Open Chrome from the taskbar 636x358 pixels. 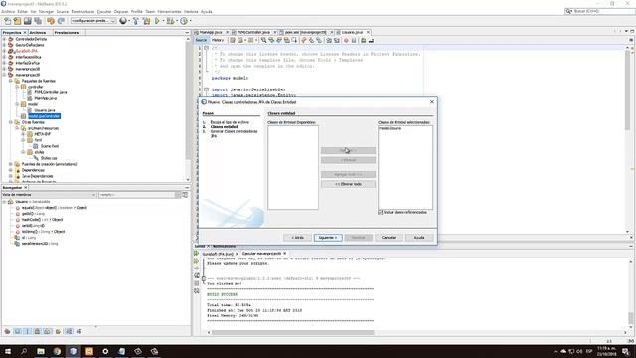tap(57, 351)
